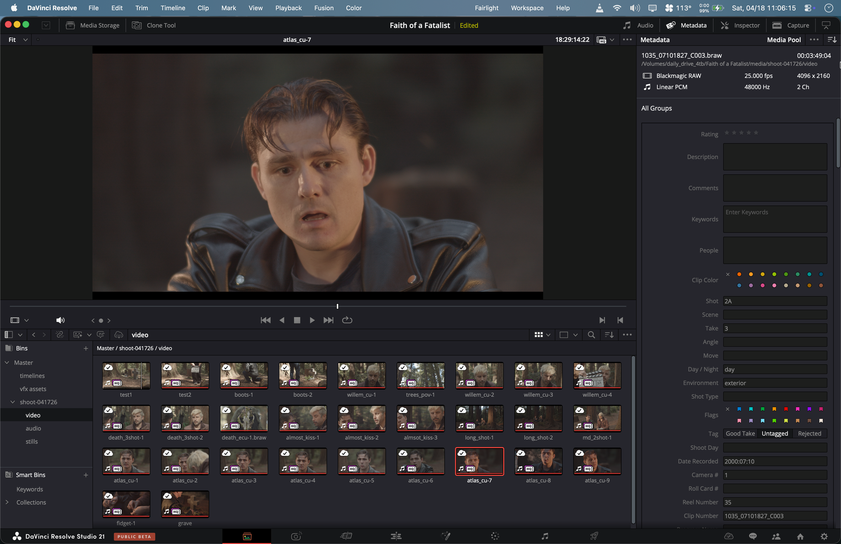
Task: Expand the Collections smart bin
Action: pyautogui.click(x=7, y=502)
